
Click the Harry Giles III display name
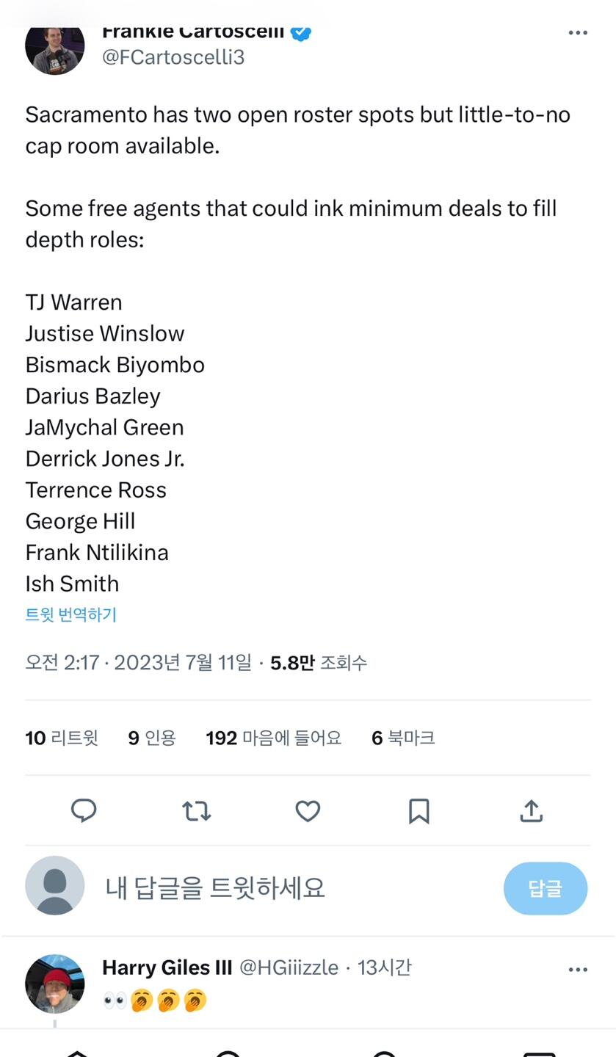coord(167,967)
